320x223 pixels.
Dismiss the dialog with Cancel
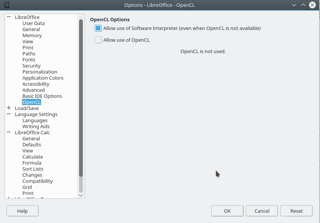point(262,211)
